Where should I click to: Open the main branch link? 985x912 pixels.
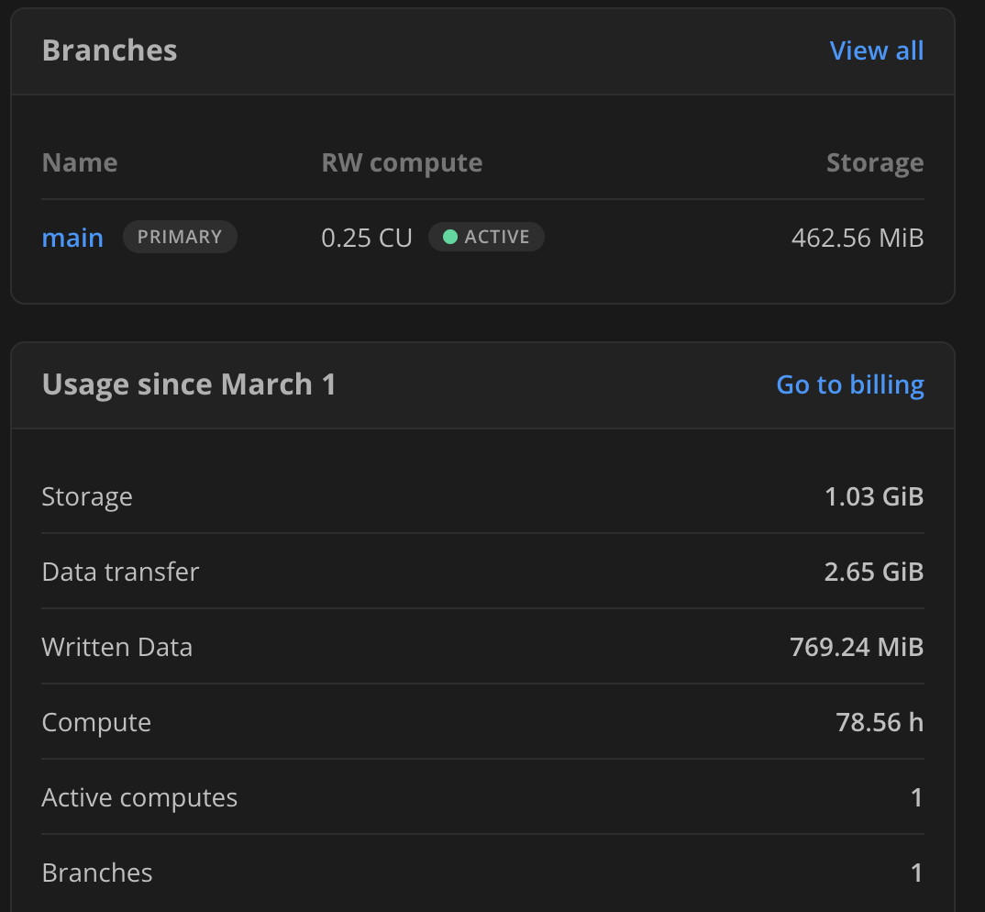pyautogui.click(x=72, y=238)
